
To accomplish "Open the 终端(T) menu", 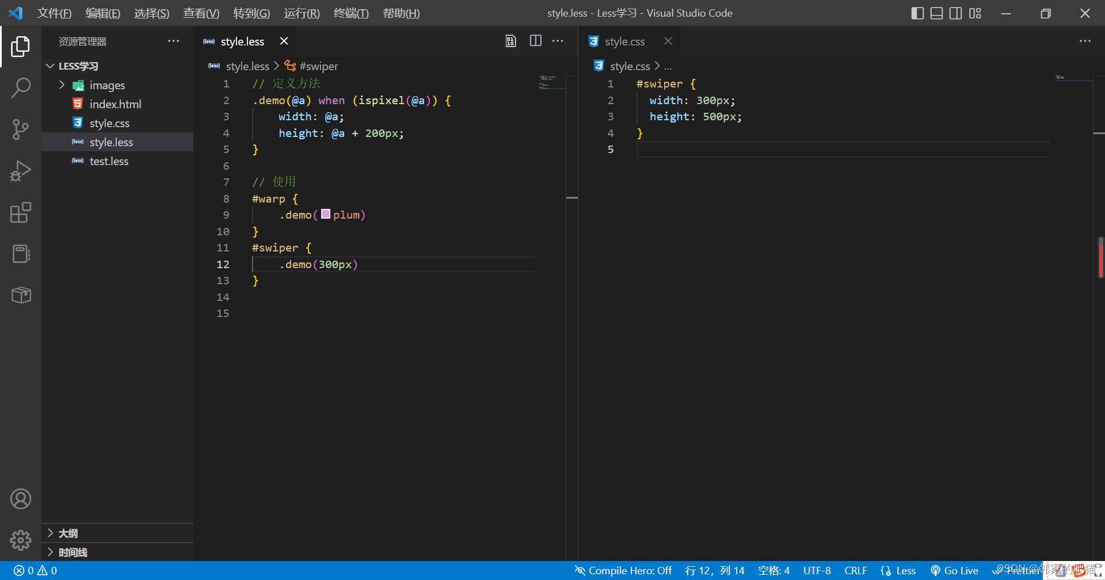I will tap(351, 13).
